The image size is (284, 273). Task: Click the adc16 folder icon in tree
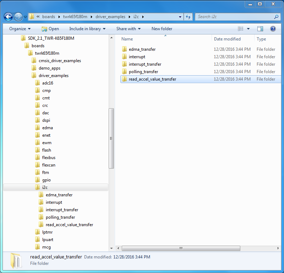coord(38,83)
